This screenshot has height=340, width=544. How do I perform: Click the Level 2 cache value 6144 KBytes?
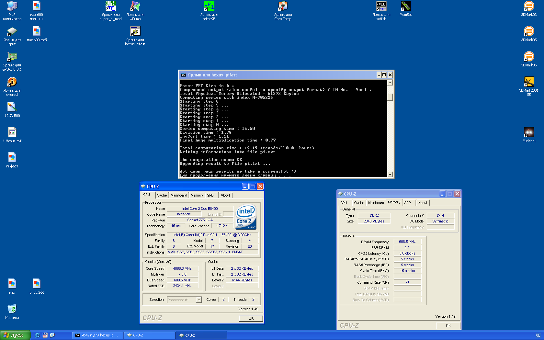point(242,280)
